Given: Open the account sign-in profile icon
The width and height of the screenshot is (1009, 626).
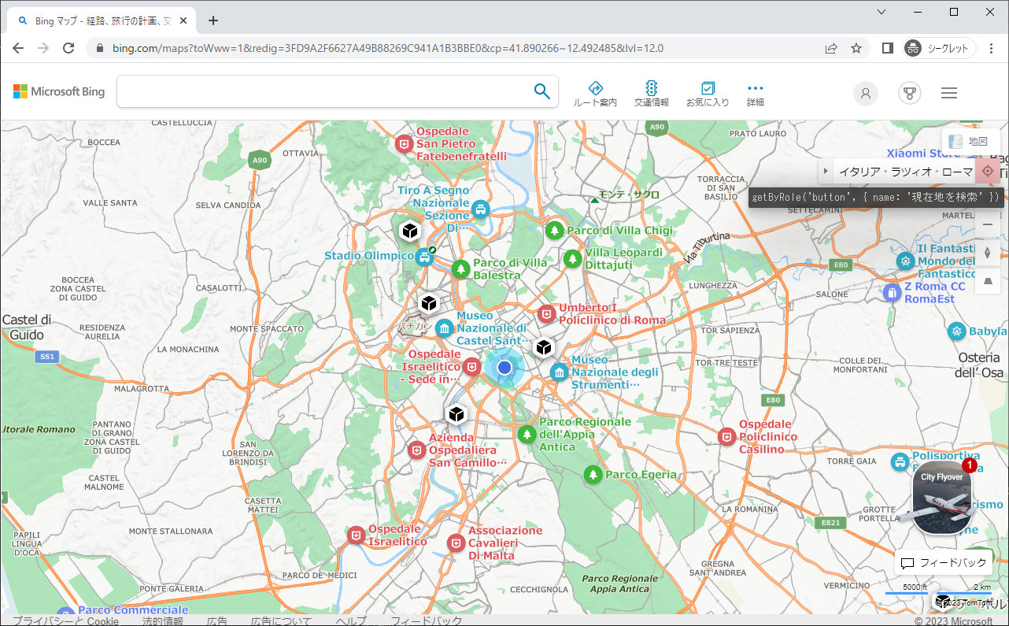Looking at the screenshot, I should click(x=866, y=94).
